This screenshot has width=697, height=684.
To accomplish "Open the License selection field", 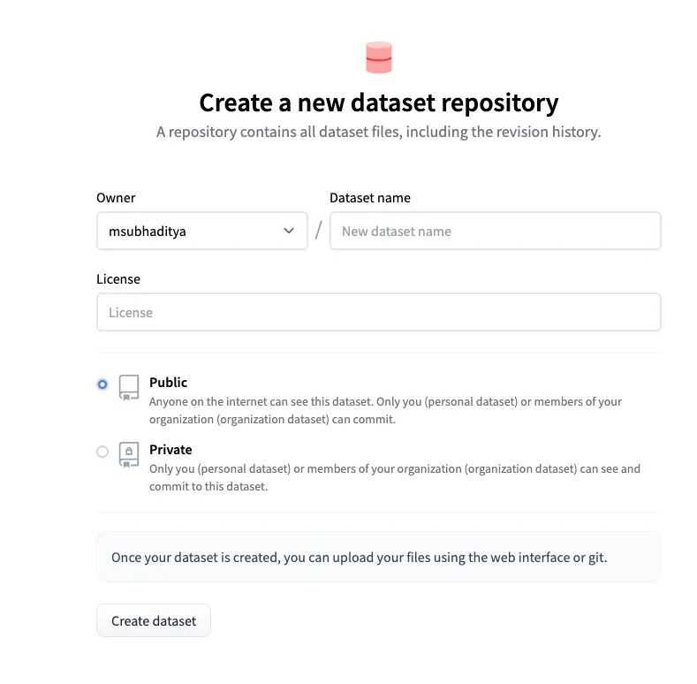I will tap(378, 313).
